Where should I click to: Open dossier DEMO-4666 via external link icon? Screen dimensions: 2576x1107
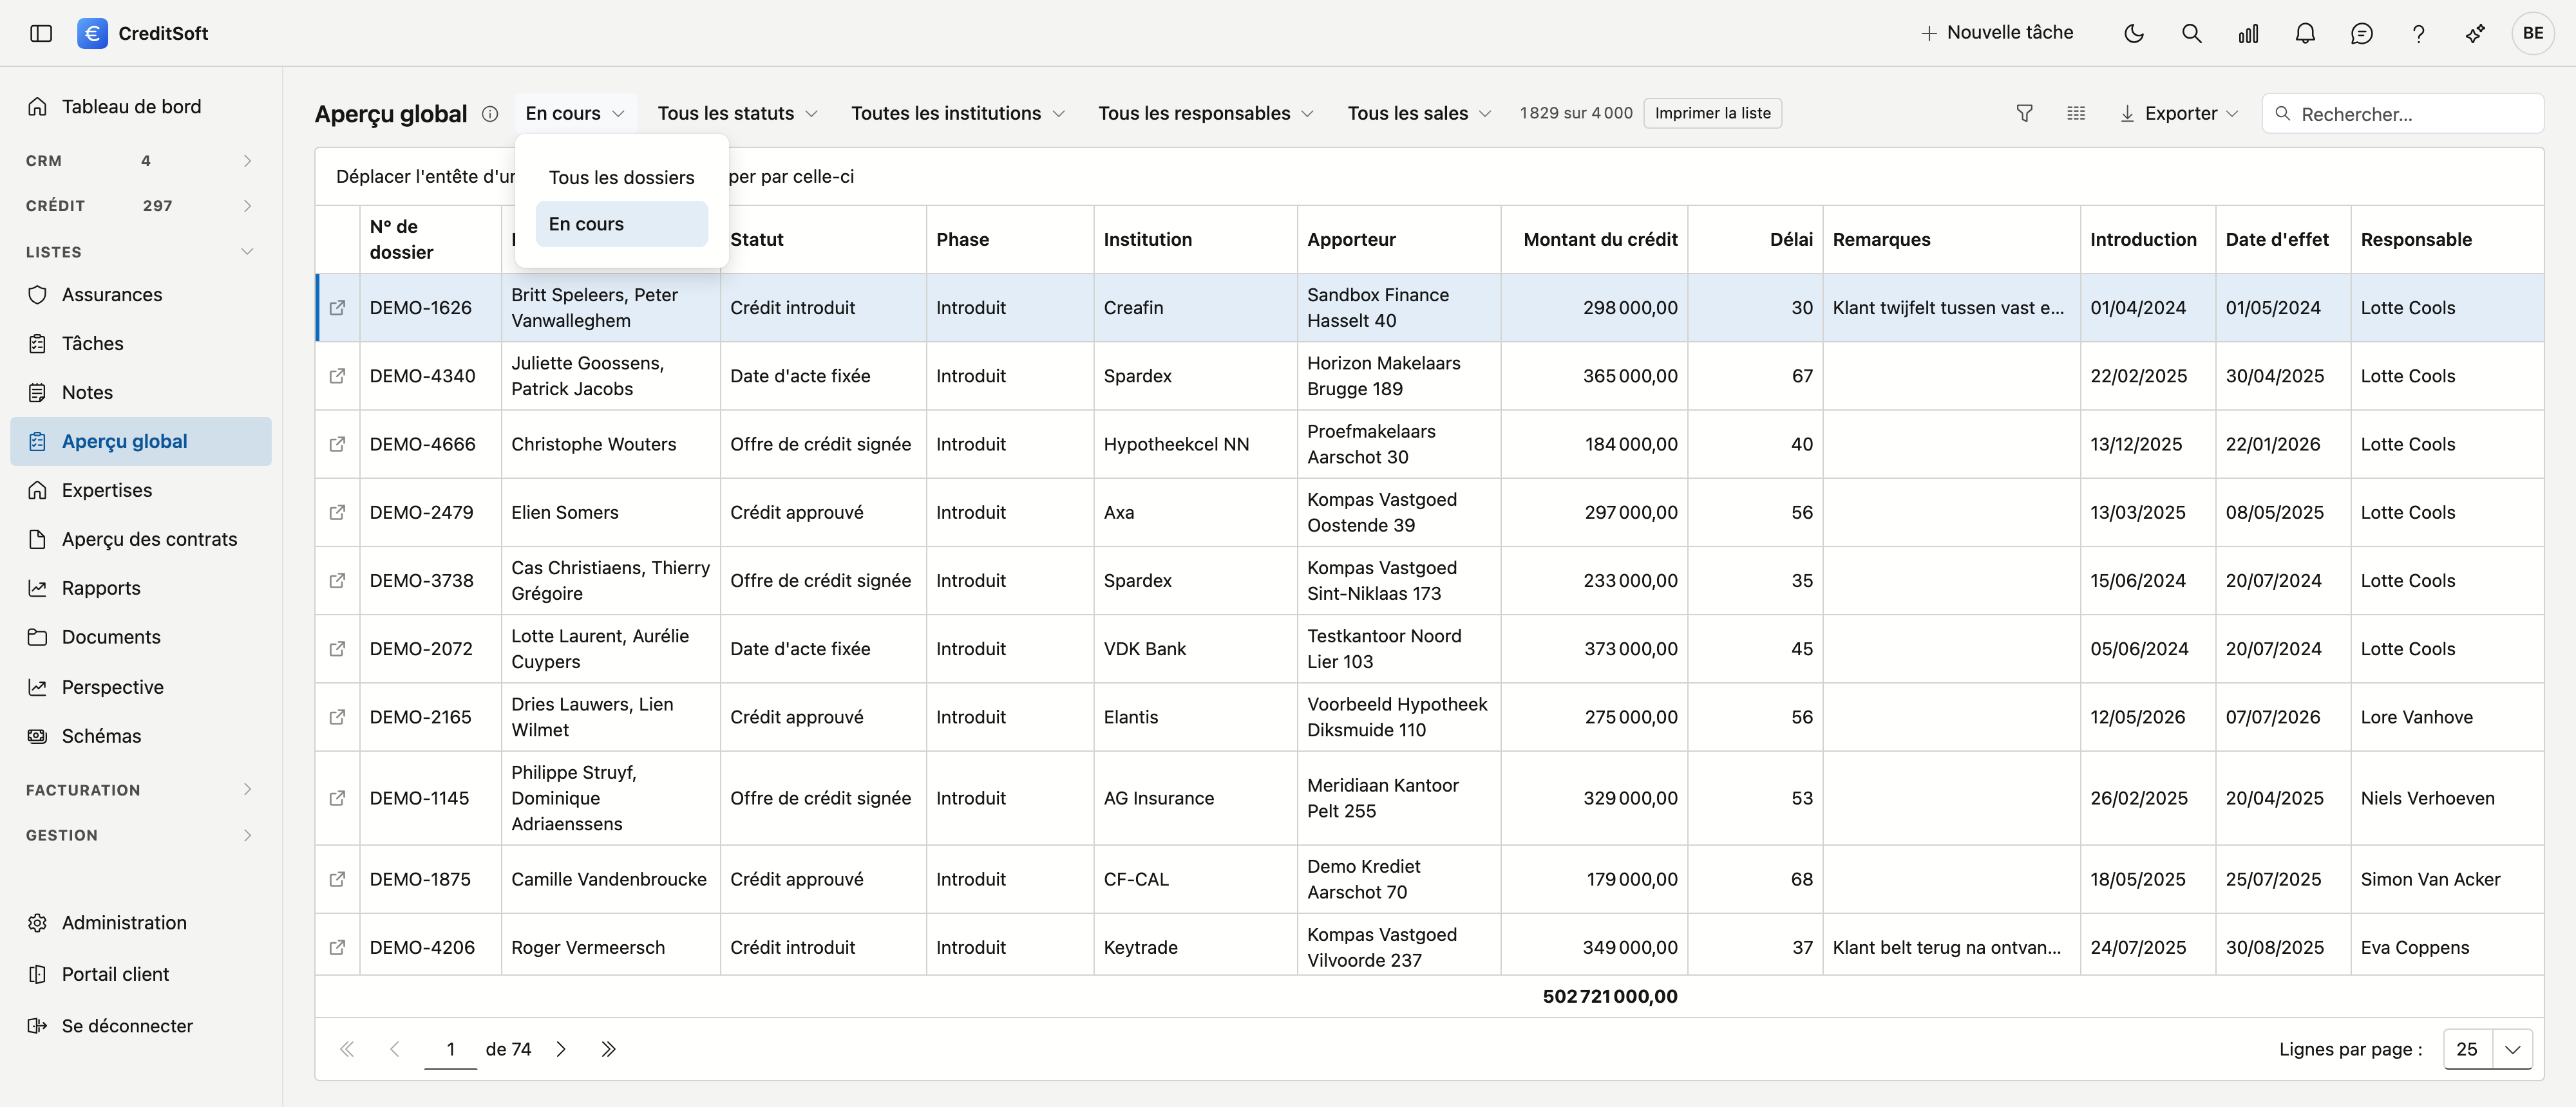[338, 443]
